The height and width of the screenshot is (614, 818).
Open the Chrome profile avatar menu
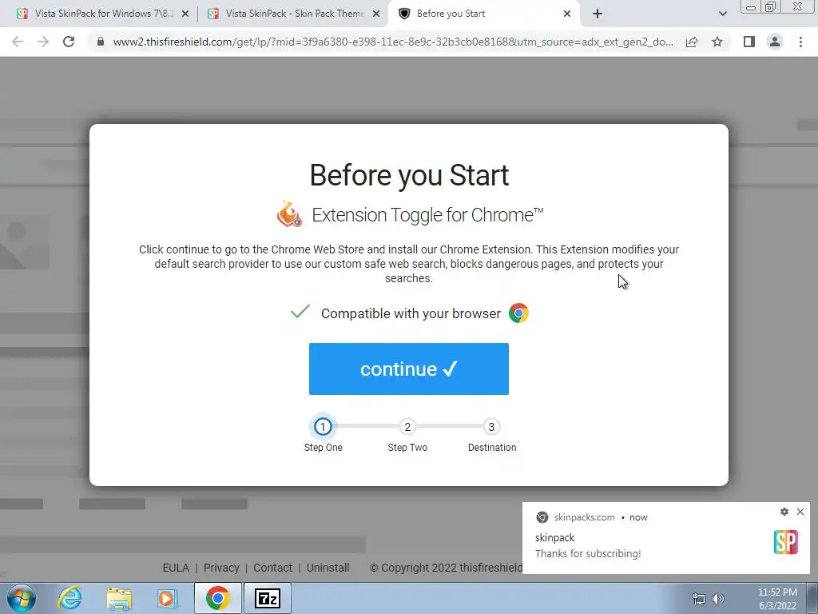pyautogui.click(x=775, y=42)
